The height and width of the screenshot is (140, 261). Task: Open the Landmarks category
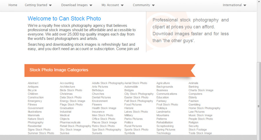[x=163, y=112]
